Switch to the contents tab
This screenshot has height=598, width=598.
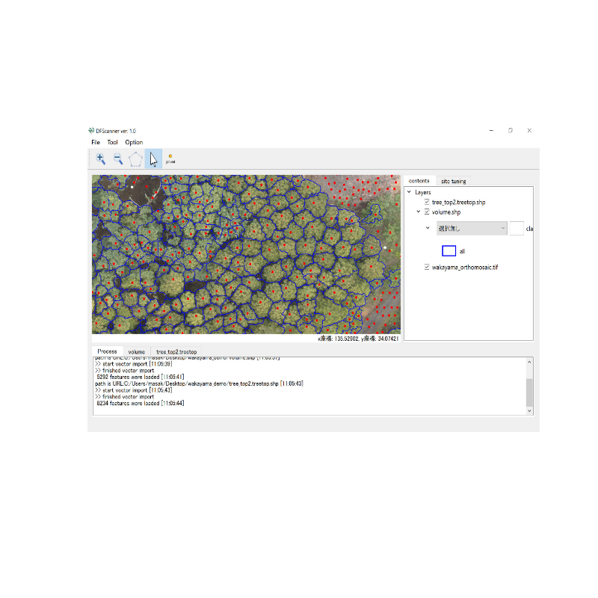[x=419, y=181]
